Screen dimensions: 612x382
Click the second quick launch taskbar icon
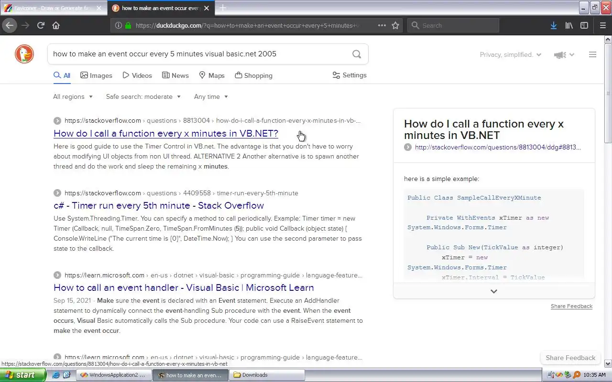[x=67, y=375]
